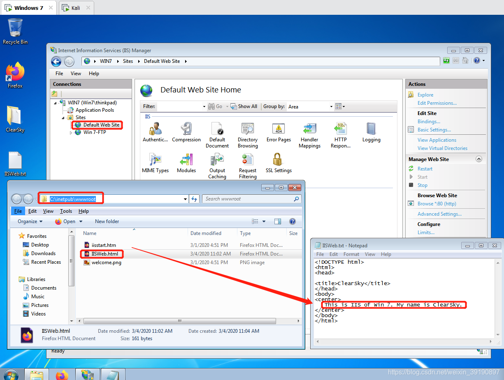Open the SSL Settings feature
The width and height of the screenshot is (504, 380).
pos(279,163)
